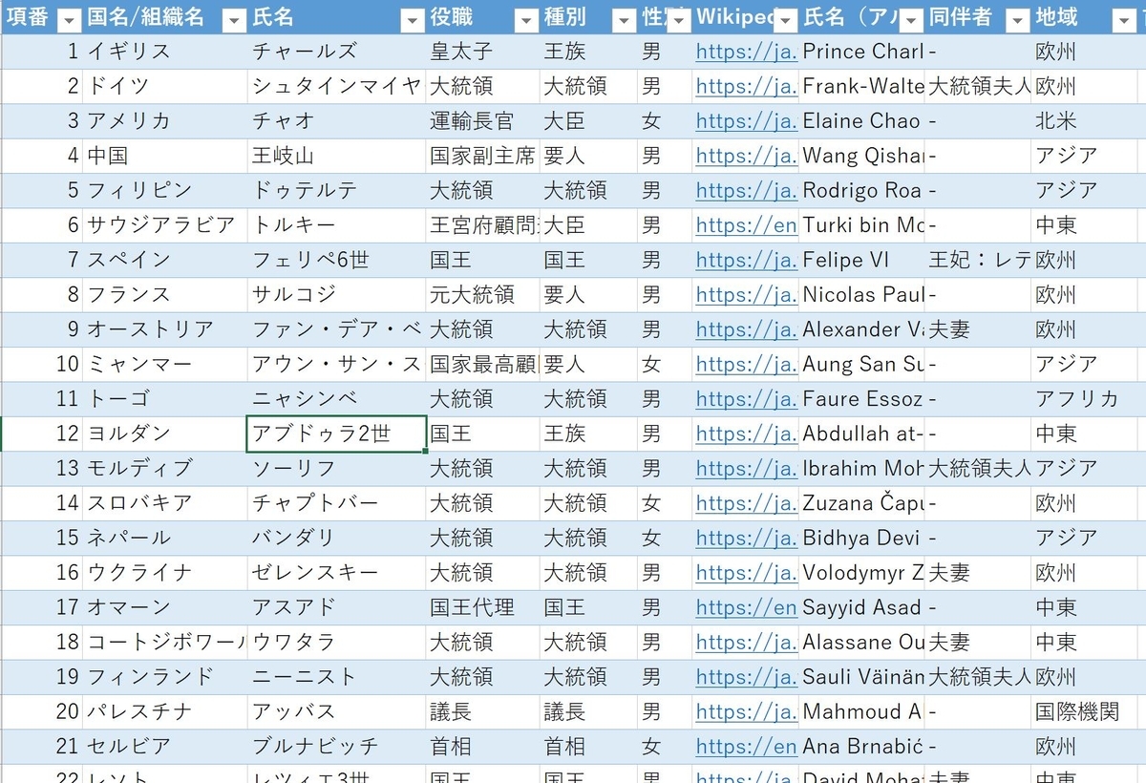Select the cell トーゴ
This screenshot has height=783, width=1146.
pyautogui.click(x=165, y=399)
